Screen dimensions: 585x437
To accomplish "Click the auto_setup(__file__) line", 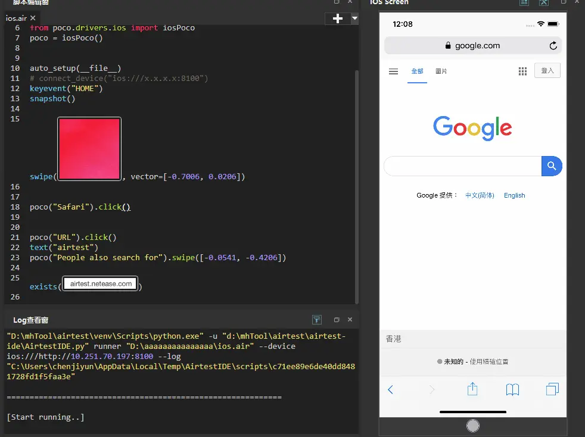I will pos(76,68).
